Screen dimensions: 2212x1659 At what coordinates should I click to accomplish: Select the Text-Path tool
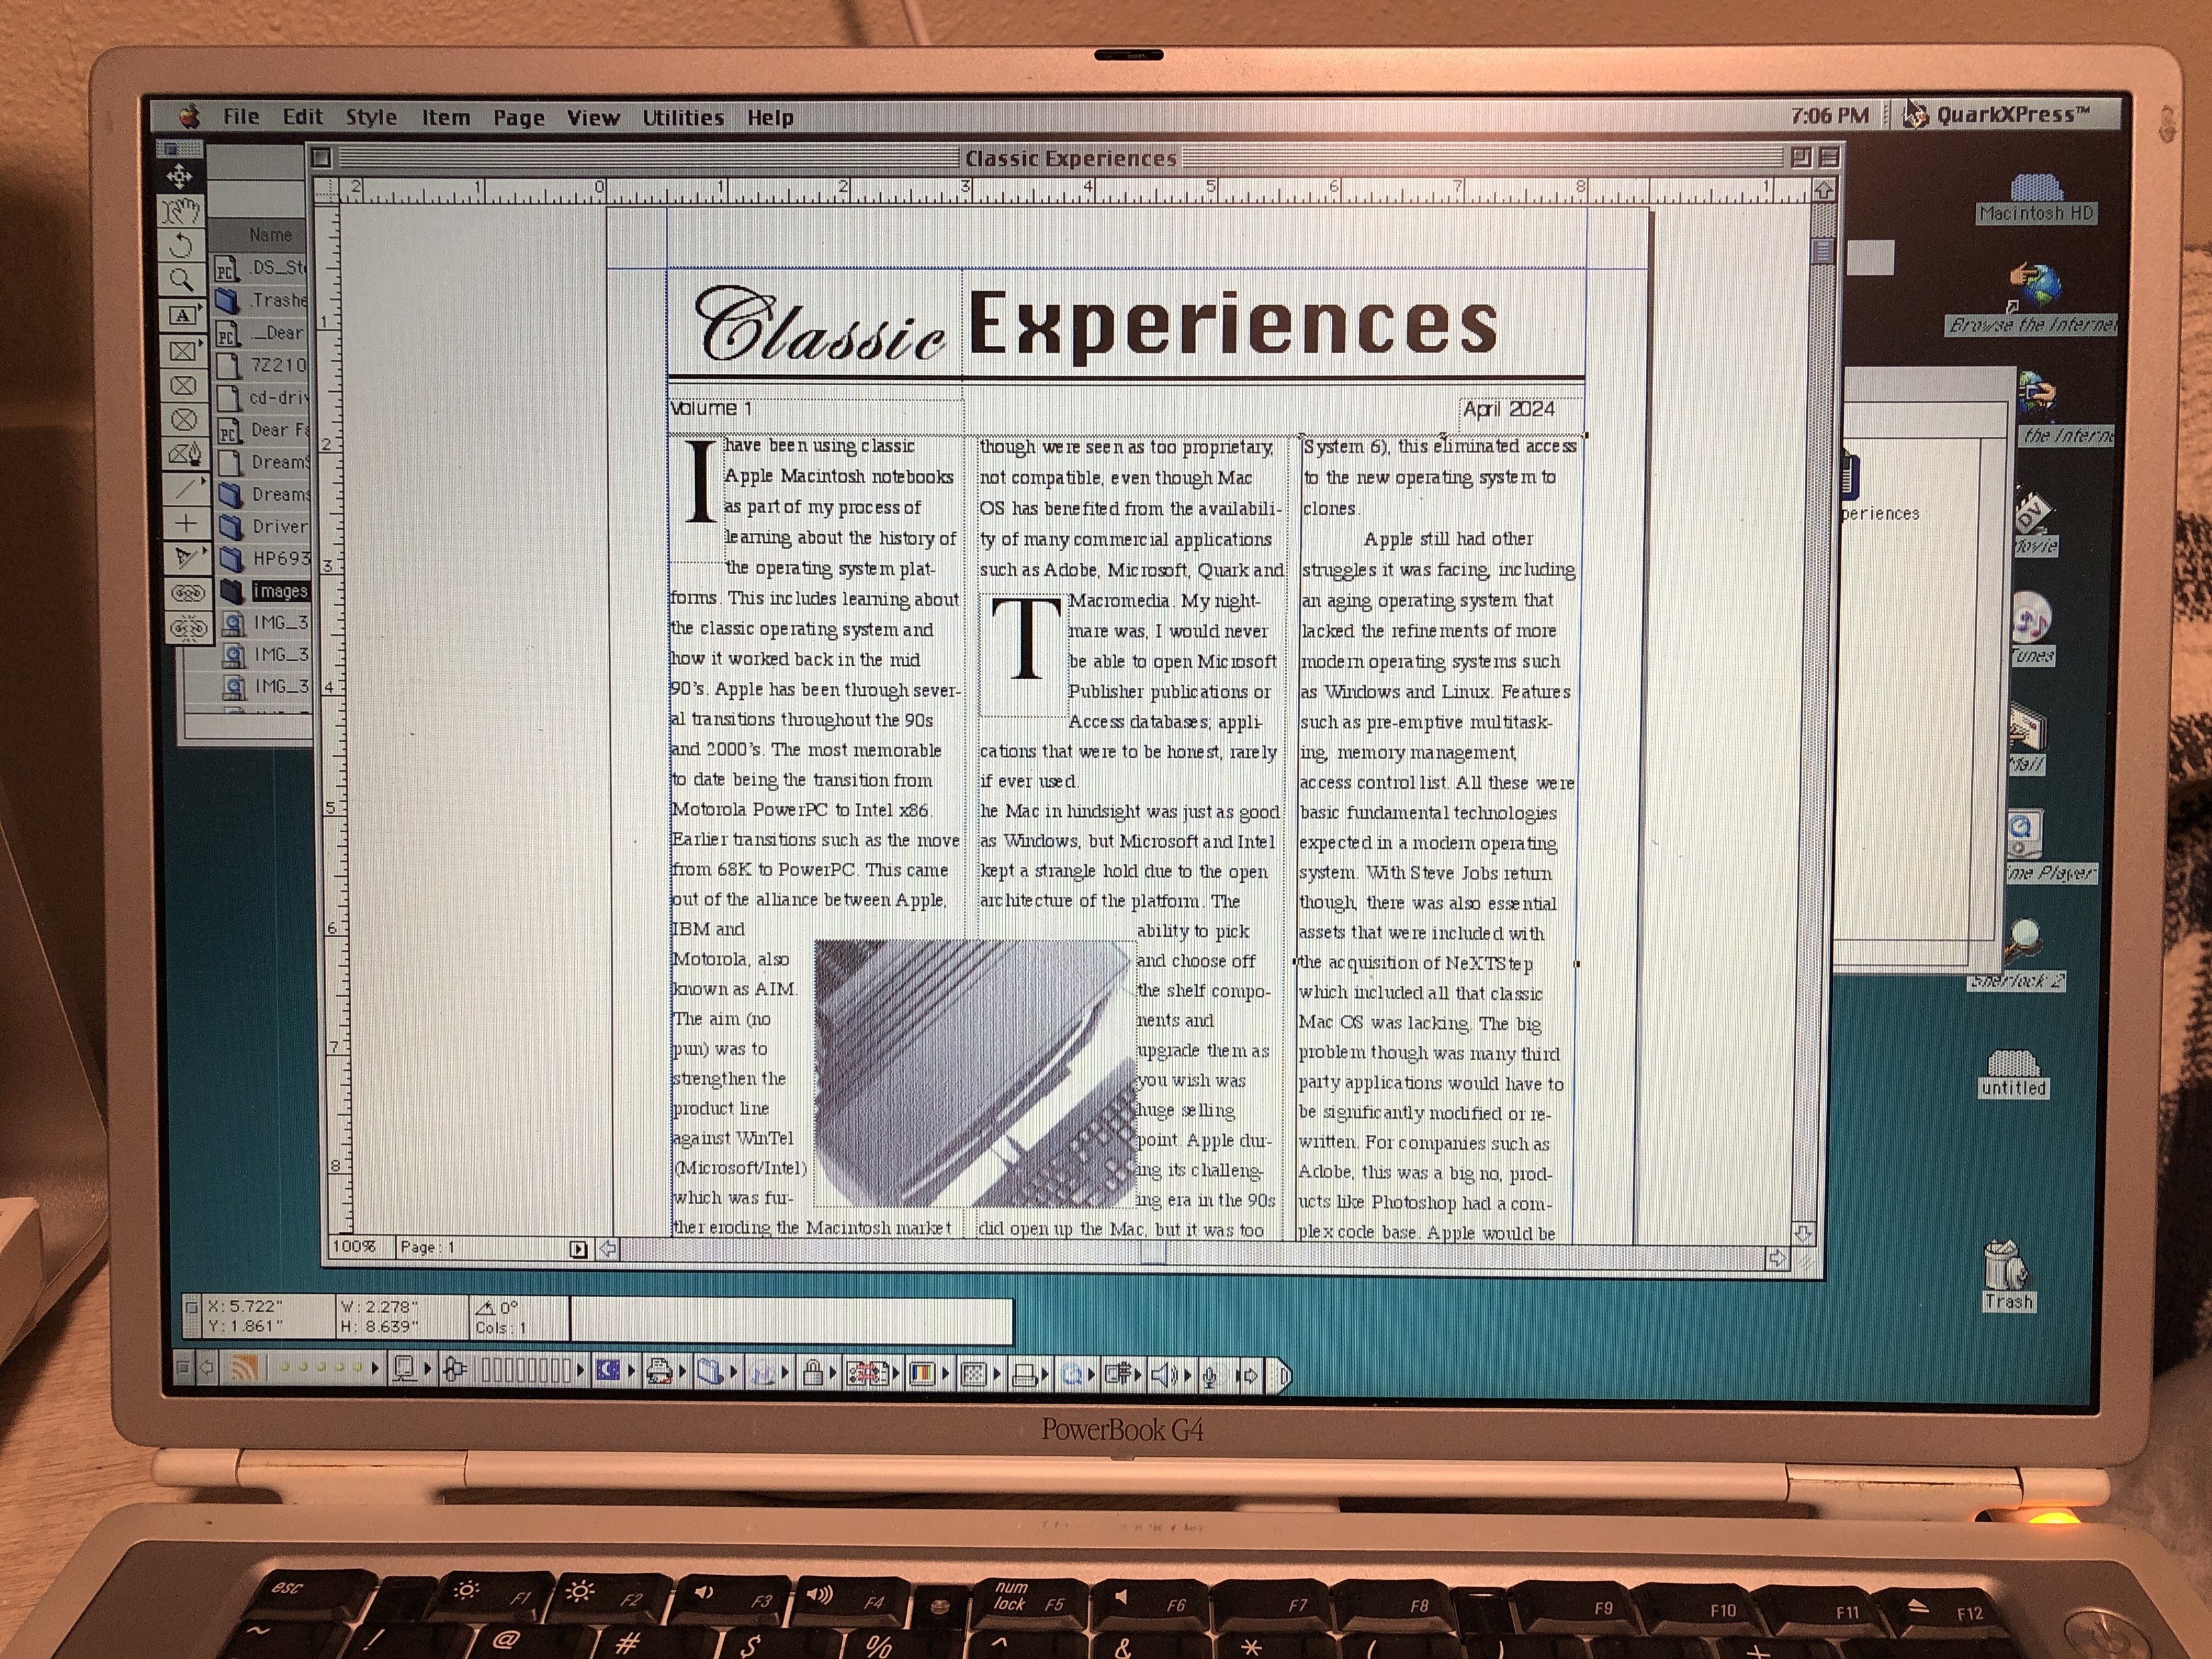pyautogui.click(x=187, y=557)
